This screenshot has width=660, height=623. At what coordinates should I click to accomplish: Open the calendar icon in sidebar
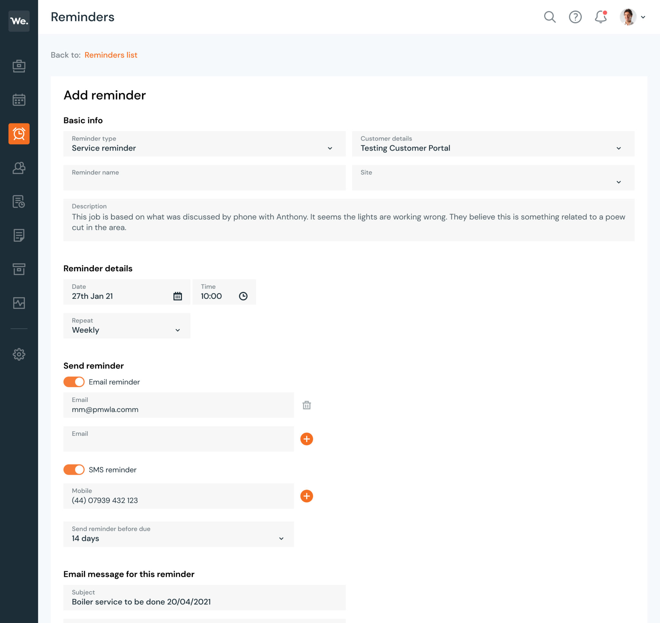19,100
